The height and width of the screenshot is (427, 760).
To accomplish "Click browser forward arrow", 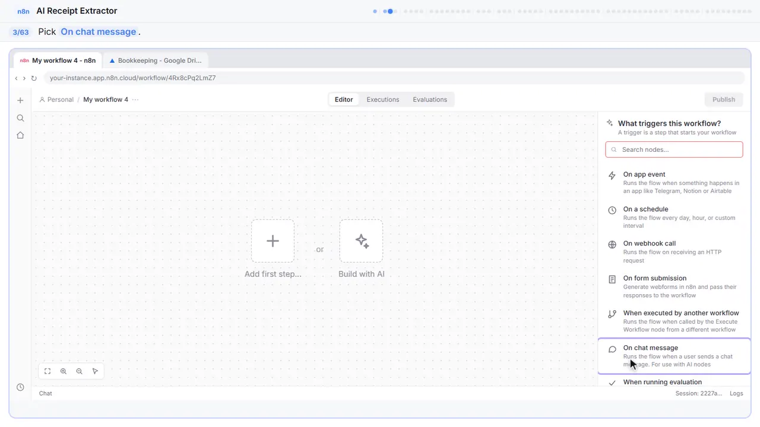I will click(x=24, y=78).
